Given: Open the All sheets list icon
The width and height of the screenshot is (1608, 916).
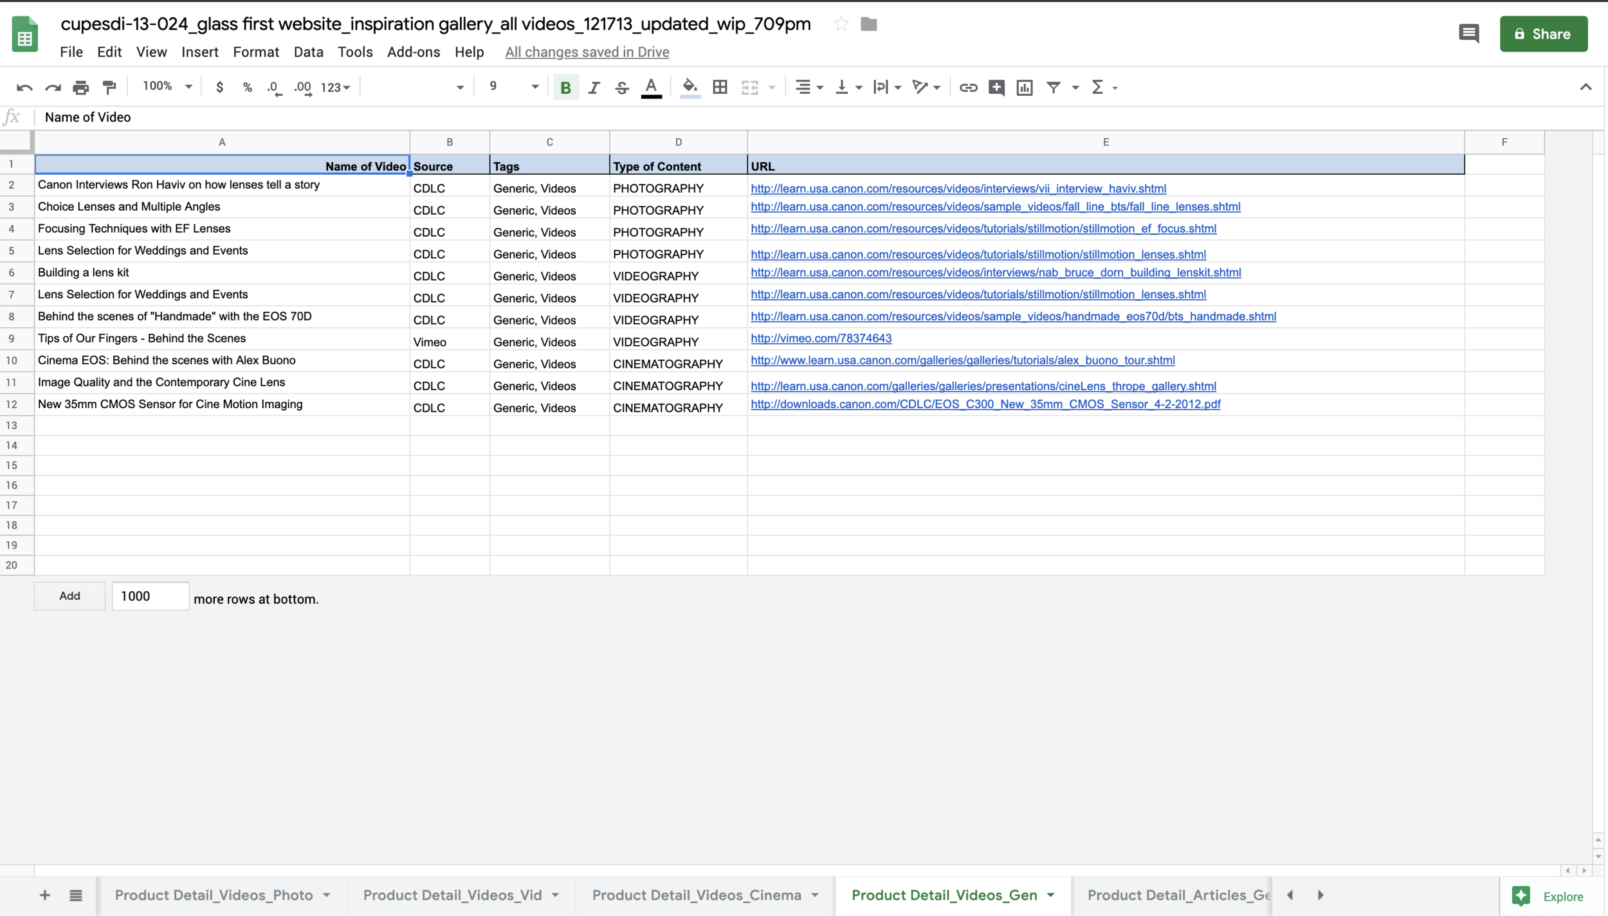Looking at the screenshot, I should (x=76, y=895).
